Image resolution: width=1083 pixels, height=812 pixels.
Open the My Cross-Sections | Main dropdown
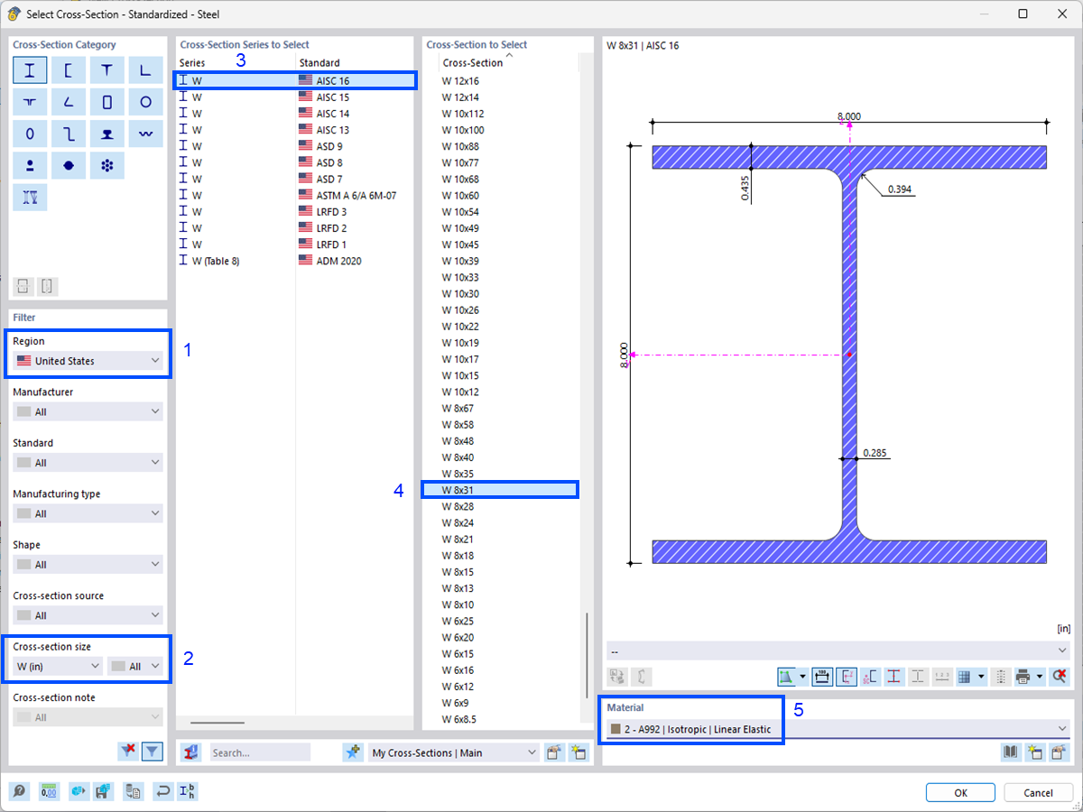click(x=454, y=752)
